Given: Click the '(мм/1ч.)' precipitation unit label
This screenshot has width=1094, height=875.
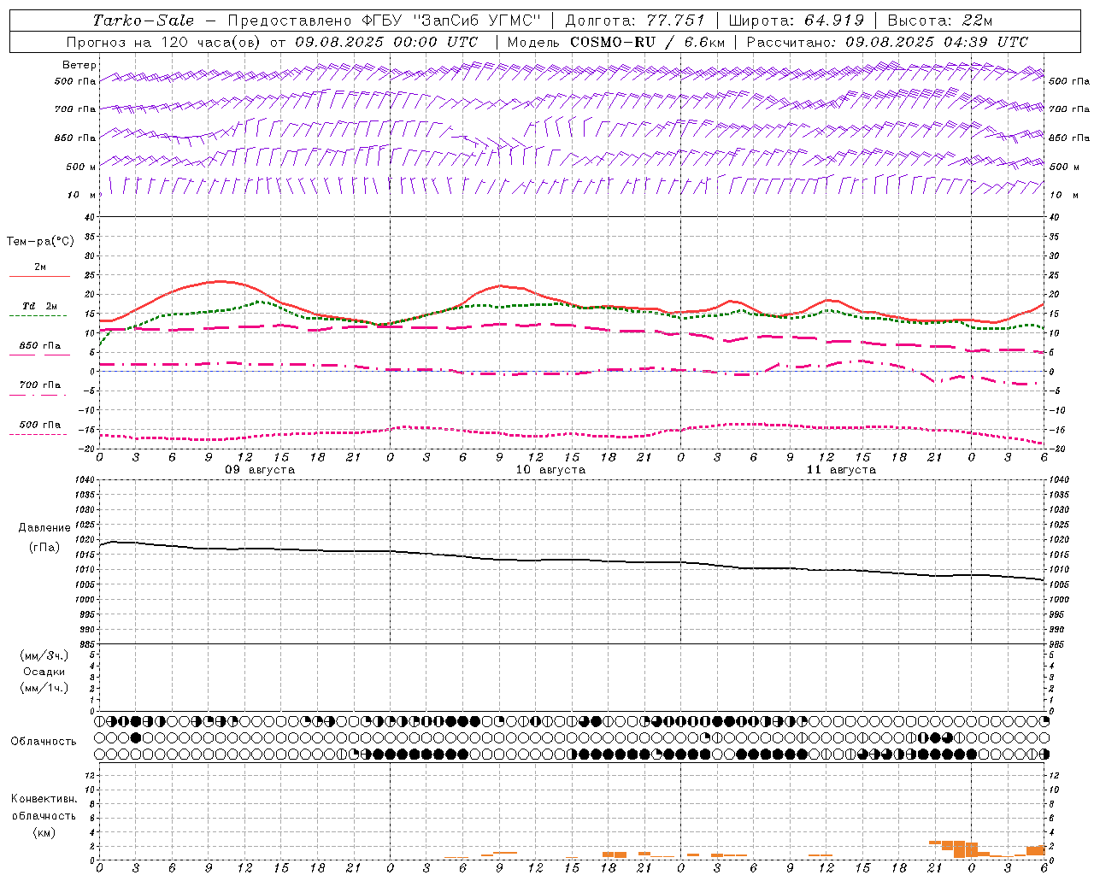Looking at the screenshot, I should click(x=44, y=688).
